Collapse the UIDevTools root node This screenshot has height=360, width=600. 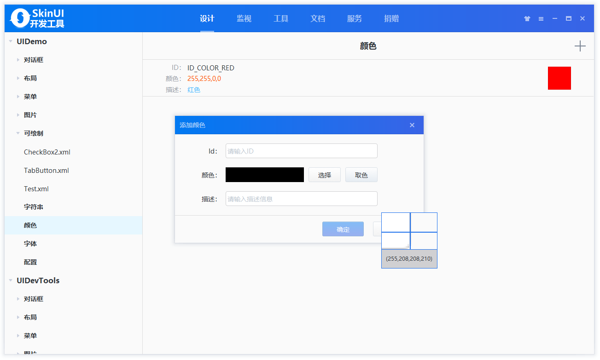11,280
